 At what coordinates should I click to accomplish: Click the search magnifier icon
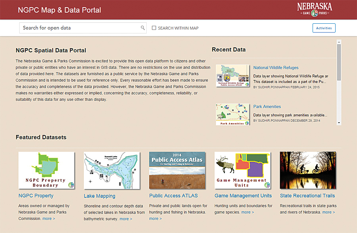point(143,28)
